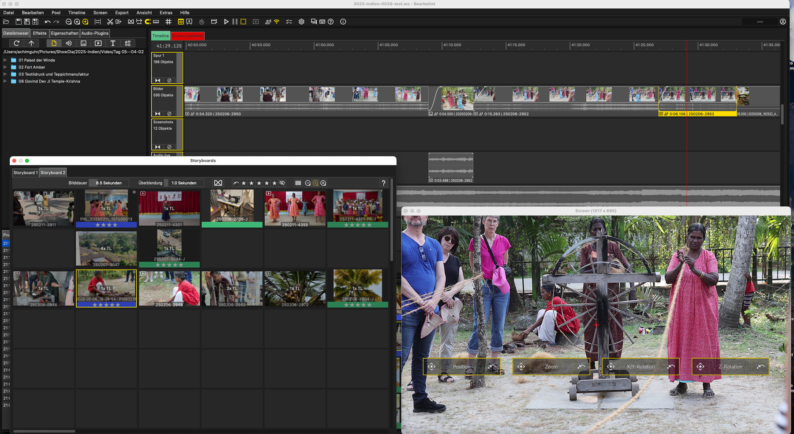
Task: Toggle the text objects filter T icon
Action: 113,43
